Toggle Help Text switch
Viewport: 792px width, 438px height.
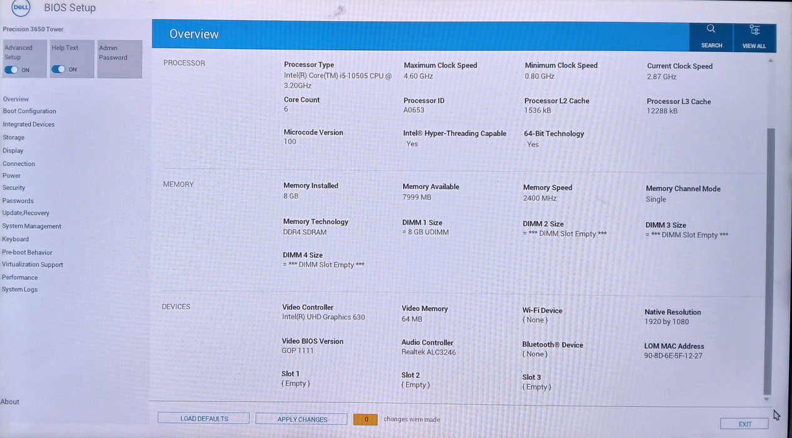[x=58, y=69]
